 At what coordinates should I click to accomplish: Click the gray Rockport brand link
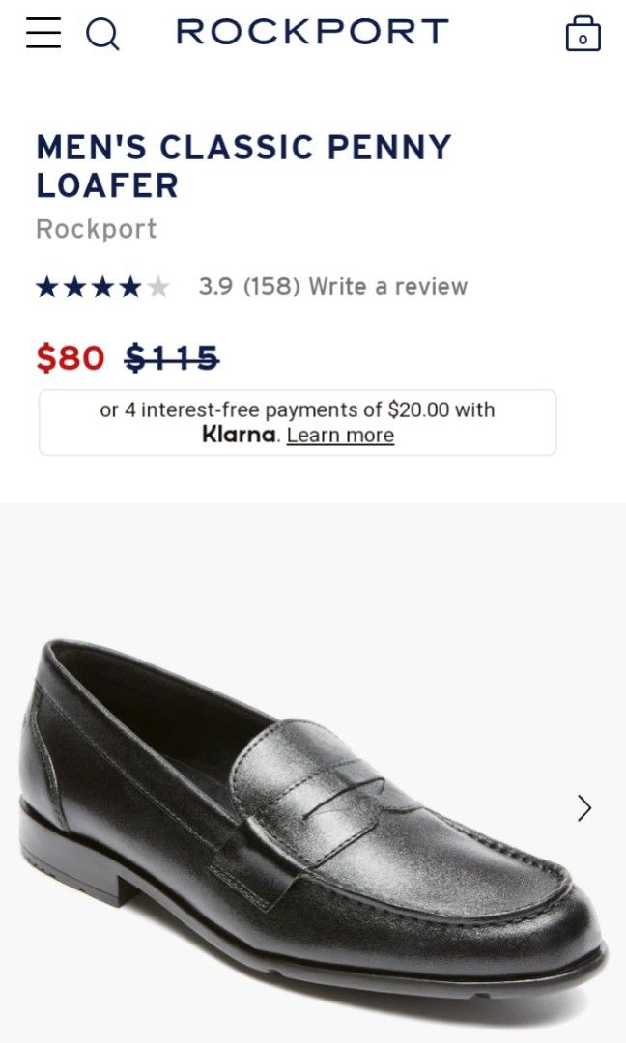[96, 229]
